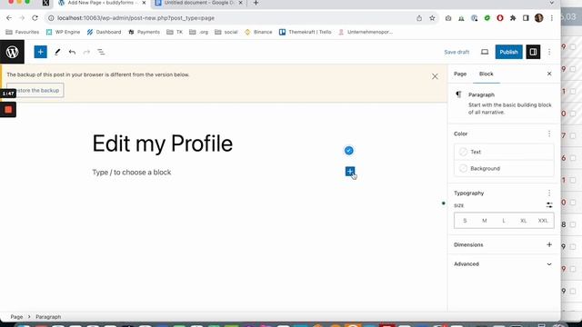Switch to the Page tab

coord(460,74)
